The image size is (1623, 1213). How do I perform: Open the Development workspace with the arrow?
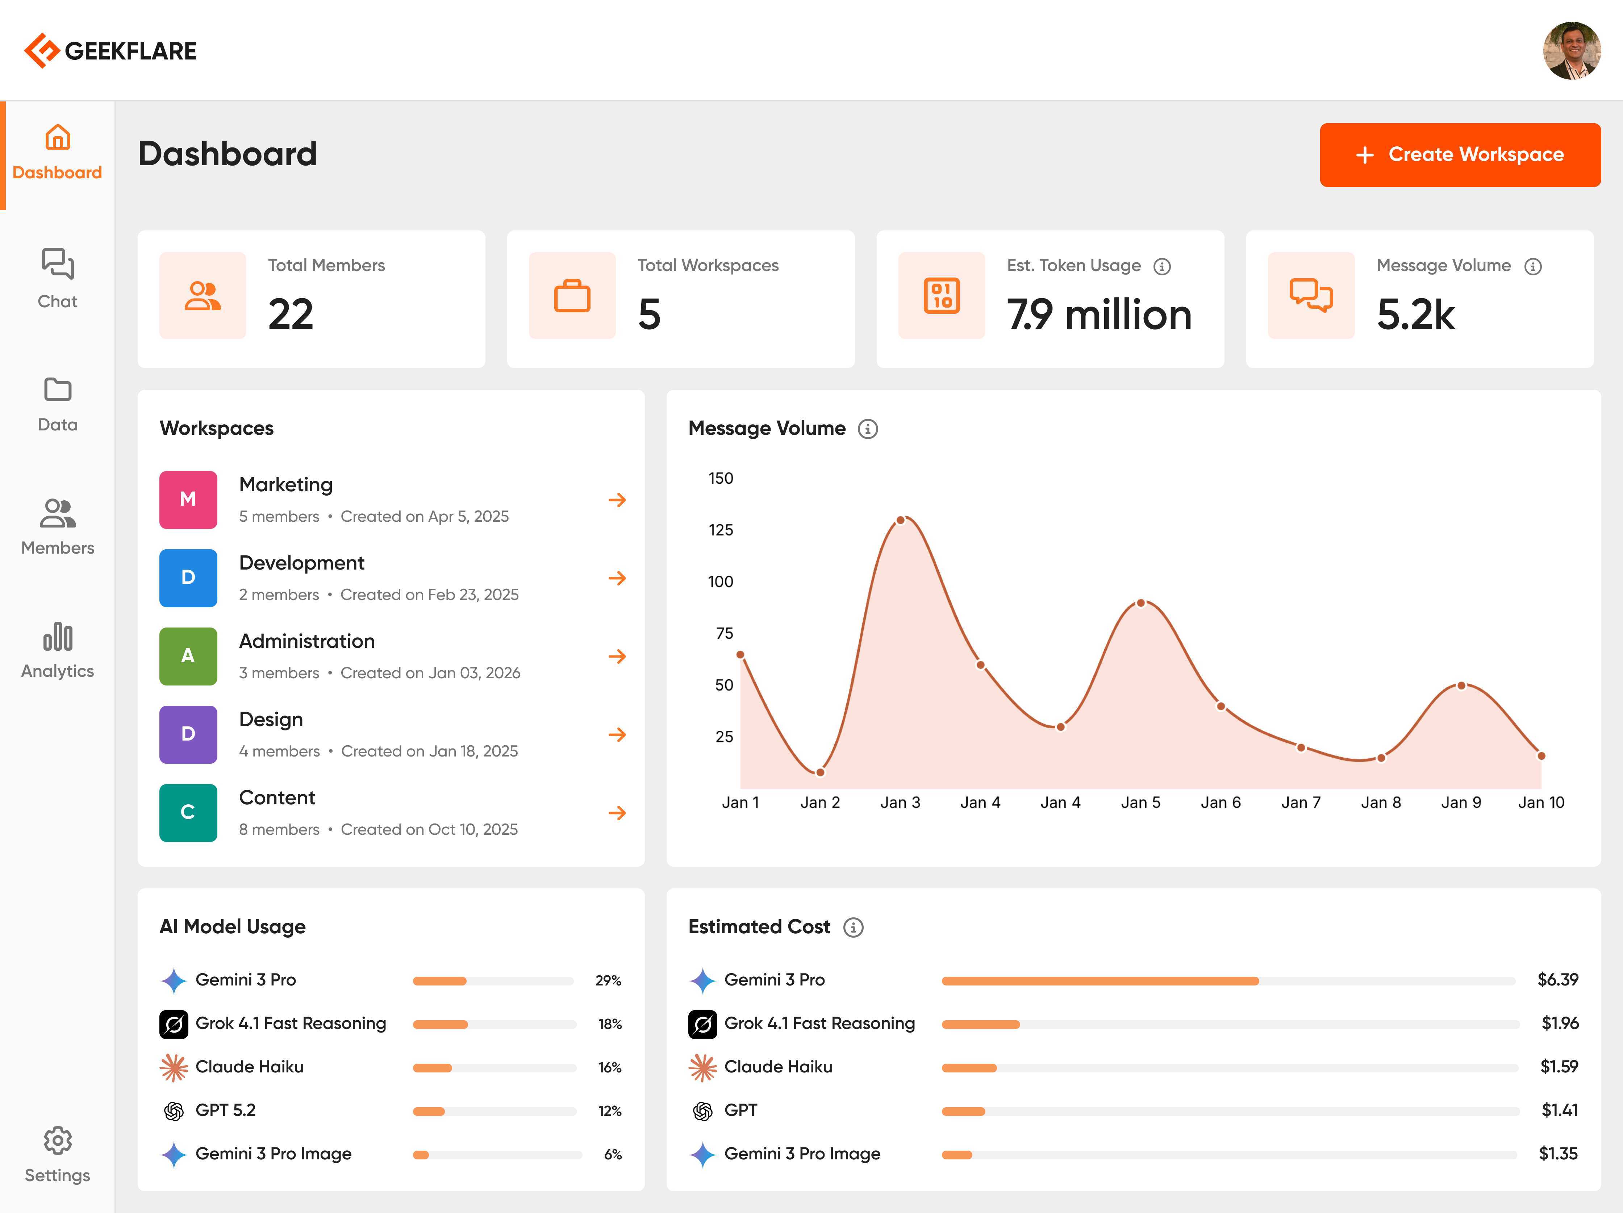[618, 578]
